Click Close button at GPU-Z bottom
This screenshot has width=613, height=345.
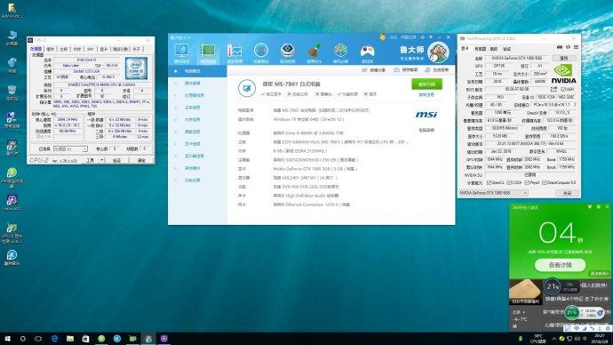[x=567, y=193]
